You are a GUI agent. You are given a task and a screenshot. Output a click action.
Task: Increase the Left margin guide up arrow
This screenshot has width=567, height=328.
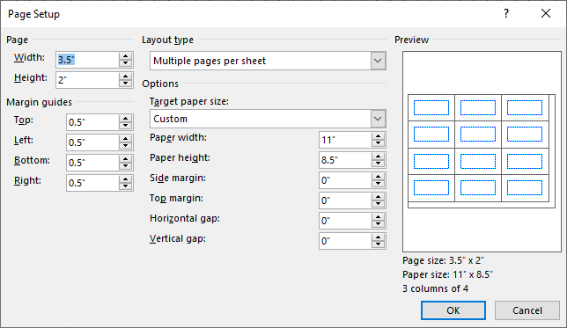(x=125, y=139)
